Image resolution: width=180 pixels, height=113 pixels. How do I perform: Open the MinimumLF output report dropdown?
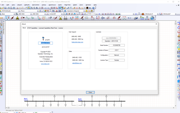tap(176, 14)
